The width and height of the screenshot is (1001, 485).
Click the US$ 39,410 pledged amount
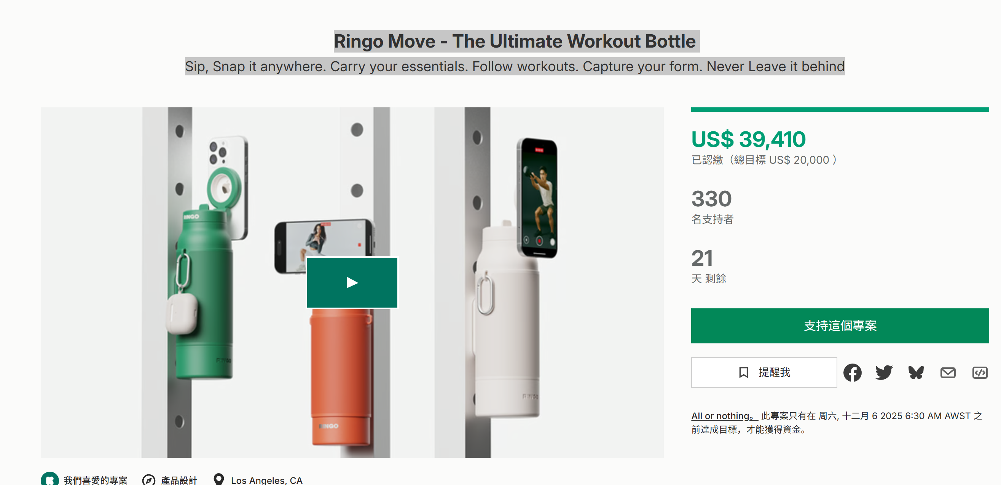(x=748, y=139)
